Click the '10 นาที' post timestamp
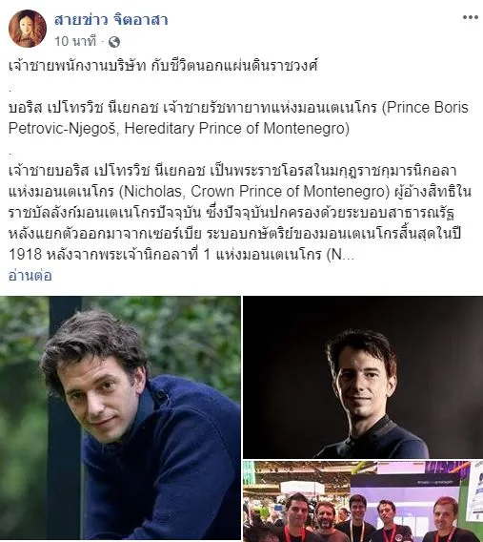This screenshot has height=542, width=483. pos(75,41)
